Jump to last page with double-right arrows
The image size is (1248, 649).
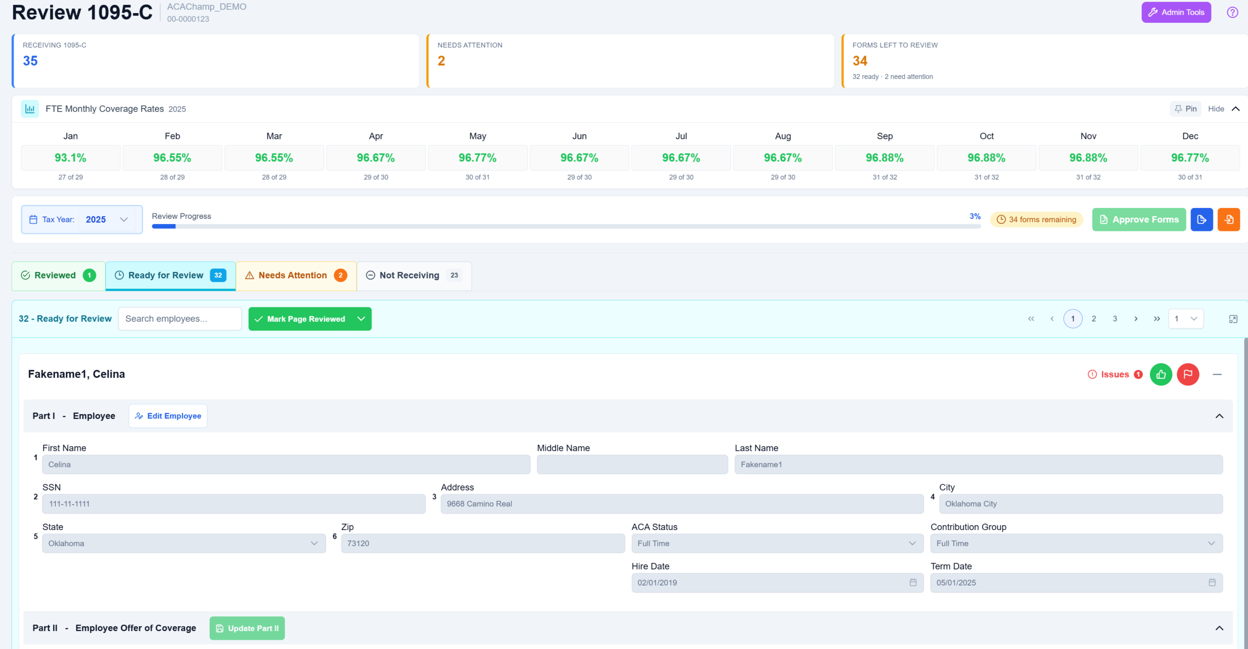point(1157,319)
